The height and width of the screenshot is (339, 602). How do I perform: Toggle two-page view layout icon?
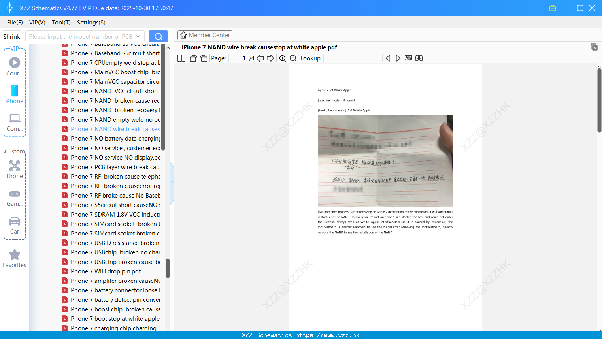click(181, 58)
